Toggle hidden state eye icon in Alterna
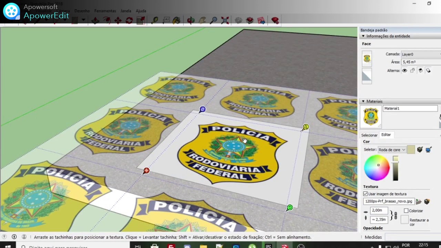The height and width of the screenshot is (248, 441). click(404, 71)
